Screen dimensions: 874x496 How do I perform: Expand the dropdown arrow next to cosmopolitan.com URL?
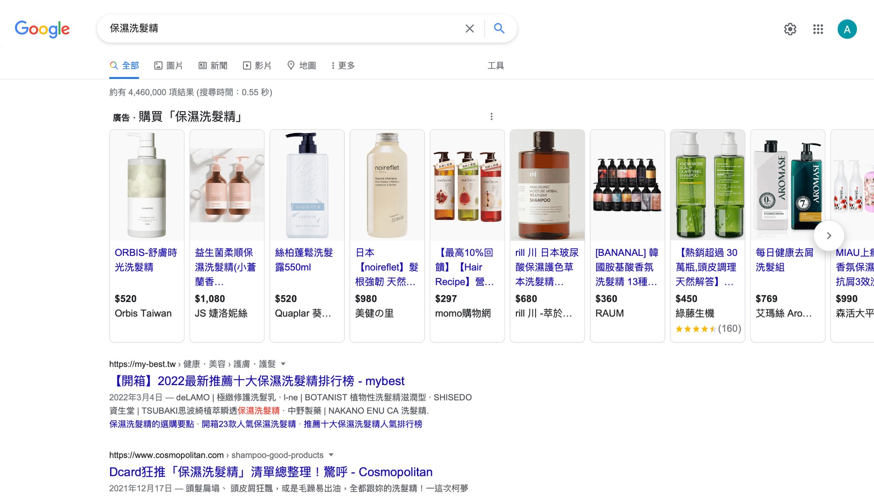tap(331, 455)
